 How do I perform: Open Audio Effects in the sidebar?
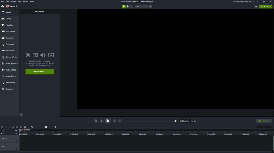click(x=9, y=70)
